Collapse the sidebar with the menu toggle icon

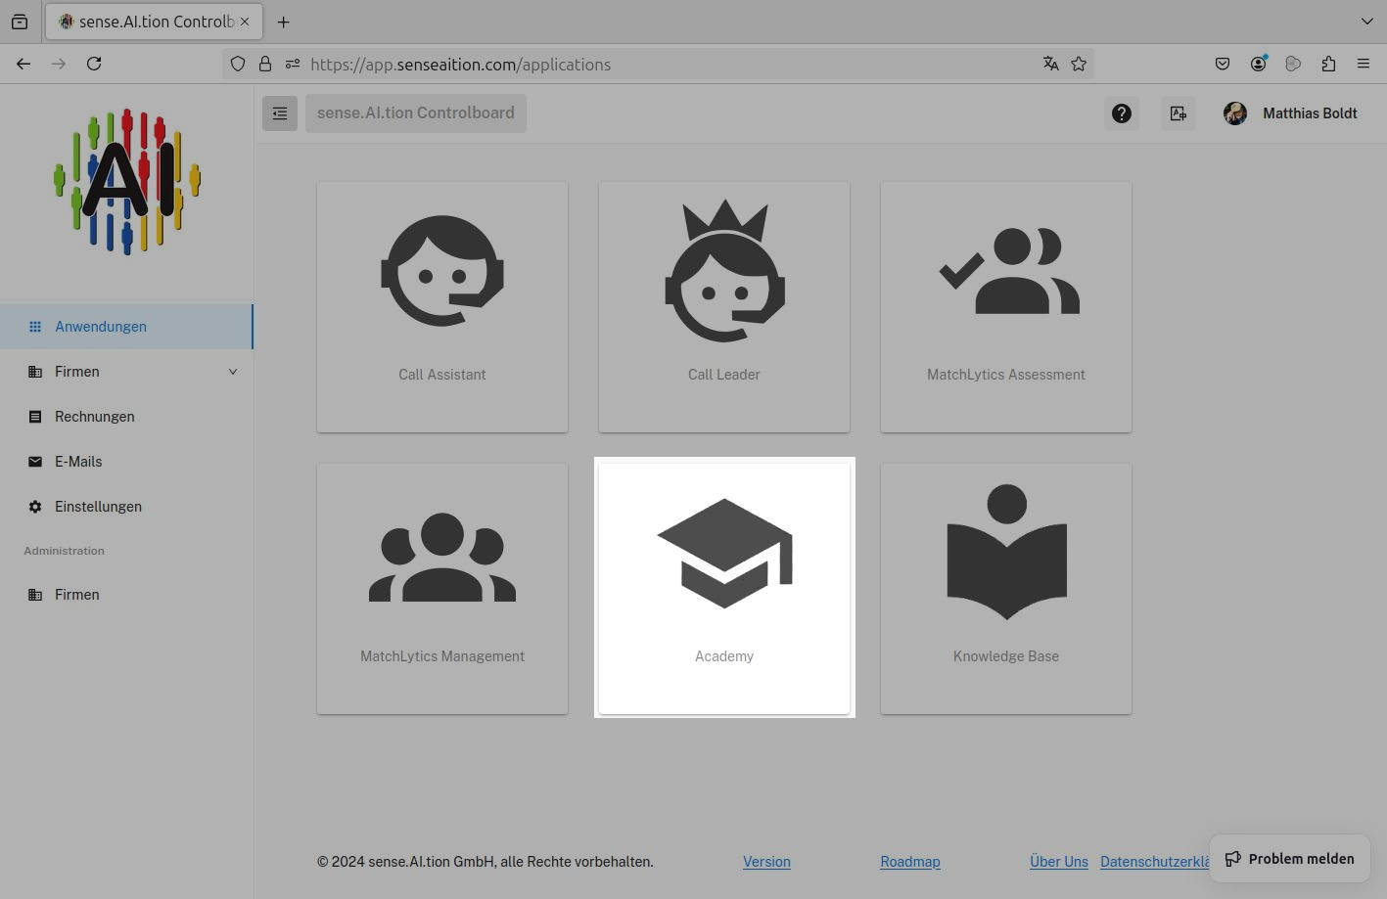[280, 113]
